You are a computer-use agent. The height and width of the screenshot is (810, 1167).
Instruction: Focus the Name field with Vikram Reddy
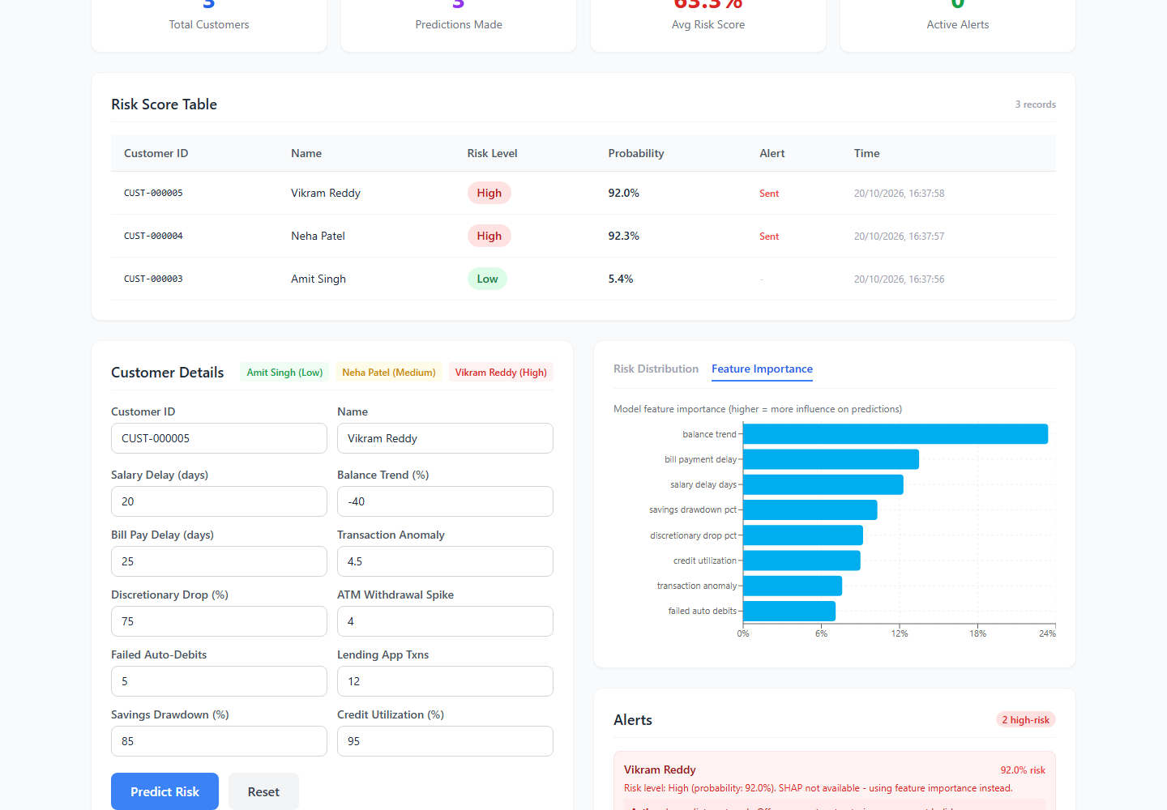[x=445, y=438]
